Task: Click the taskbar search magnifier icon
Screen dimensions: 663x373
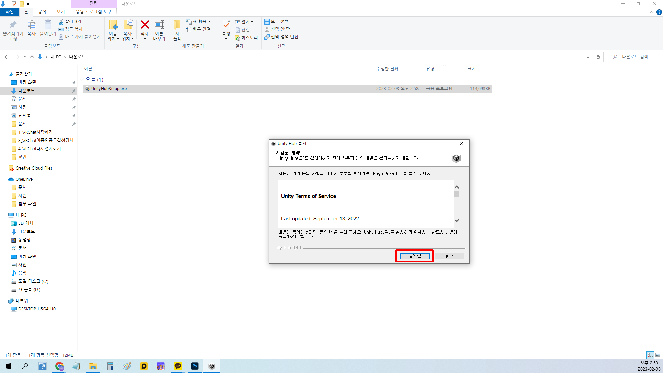Action: (25, 366)
